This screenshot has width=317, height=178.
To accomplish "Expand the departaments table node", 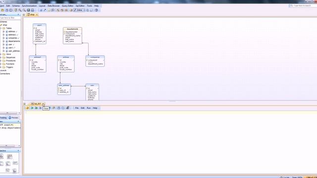I will click(x=3, y=41).
